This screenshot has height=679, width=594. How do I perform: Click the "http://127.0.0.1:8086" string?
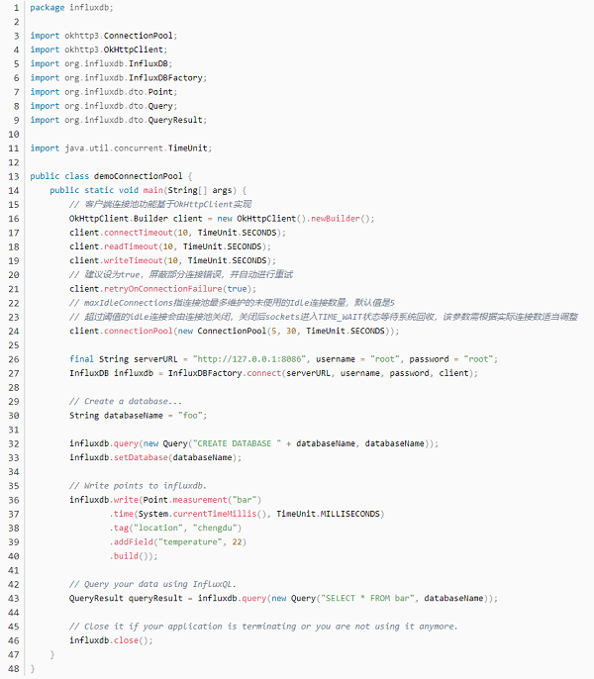(x=251, y=359)
